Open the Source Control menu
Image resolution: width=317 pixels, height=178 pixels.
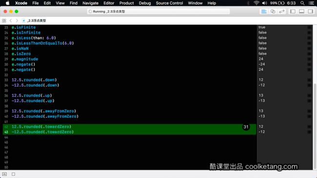click(x=169, y=3)
